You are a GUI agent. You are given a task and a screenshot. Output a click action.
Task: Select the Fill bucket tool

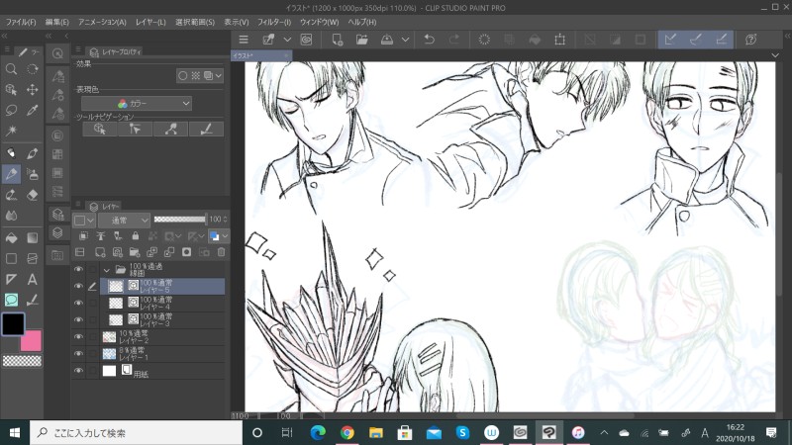coord(11,237)
